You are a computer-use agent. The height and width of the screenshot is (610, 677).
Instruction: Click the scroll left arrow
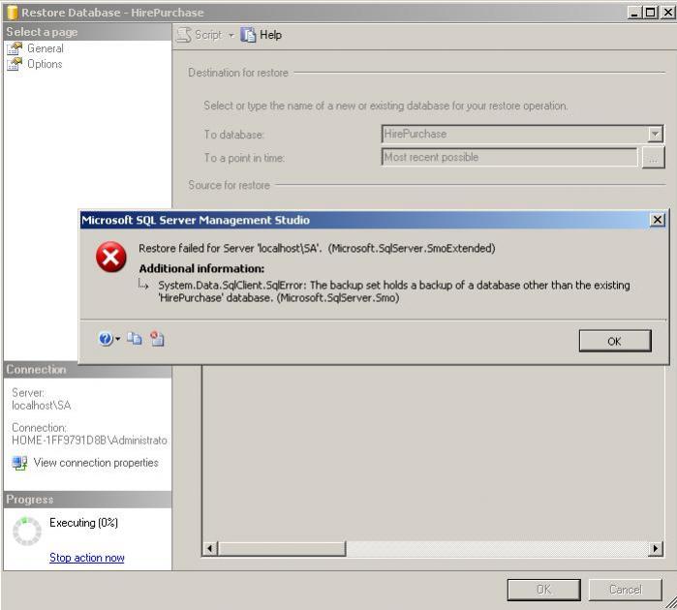[210, 549]
